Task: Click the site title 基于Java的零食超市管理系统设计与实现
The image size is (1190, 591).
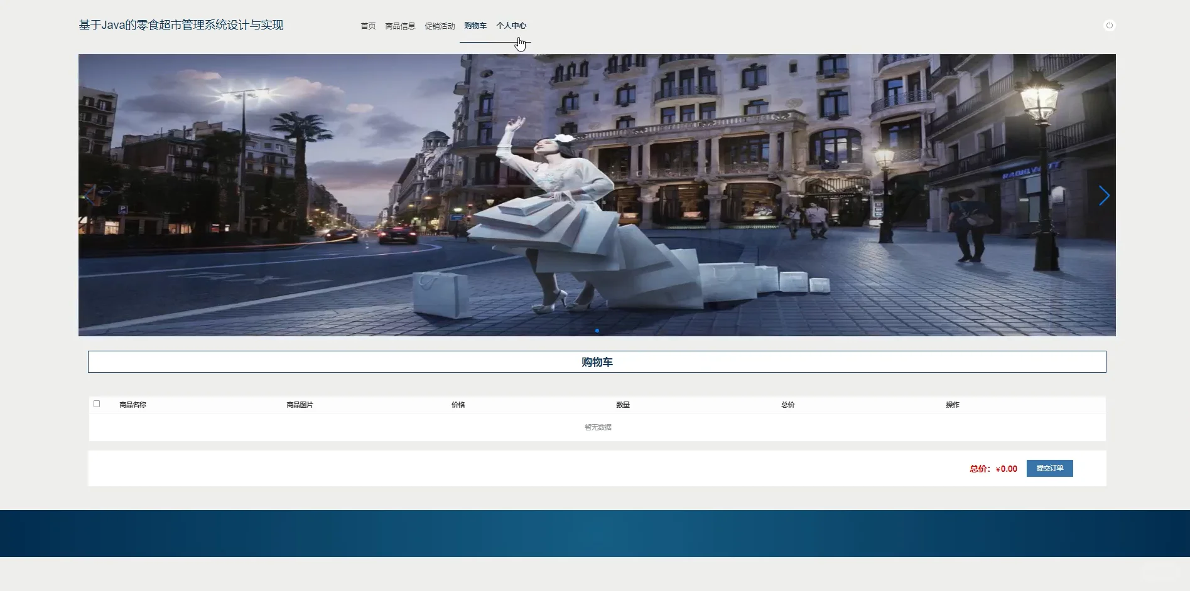Action: tap(181, 25)
